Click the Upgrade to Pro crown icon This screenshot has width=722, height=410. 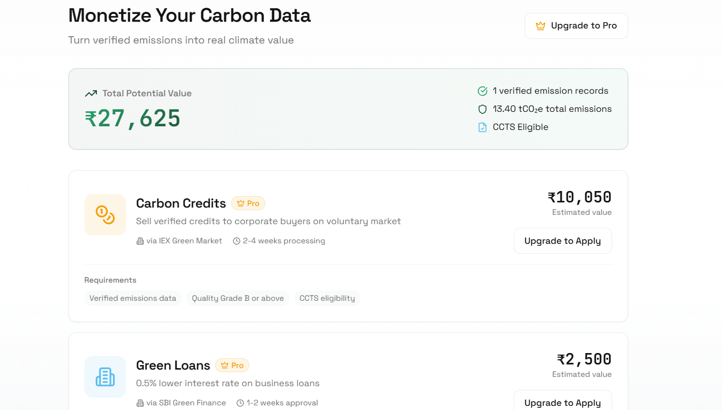pos(540,26)
